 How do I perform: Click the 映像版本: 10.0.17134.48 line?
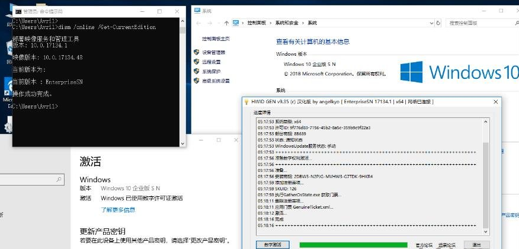click(x=47, y=58)
